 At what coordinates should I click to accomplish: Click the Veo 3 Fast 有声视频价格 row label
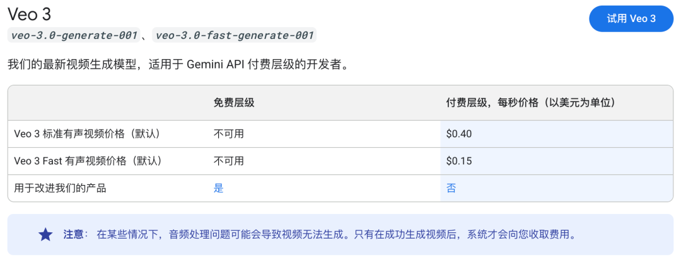[88, 161]
